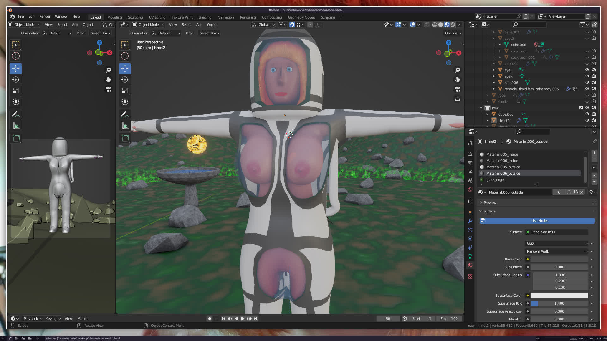The width and height of the screenshot is (607, 341).
Task: Select the Measure tool in main viewport
Action: 125,126
